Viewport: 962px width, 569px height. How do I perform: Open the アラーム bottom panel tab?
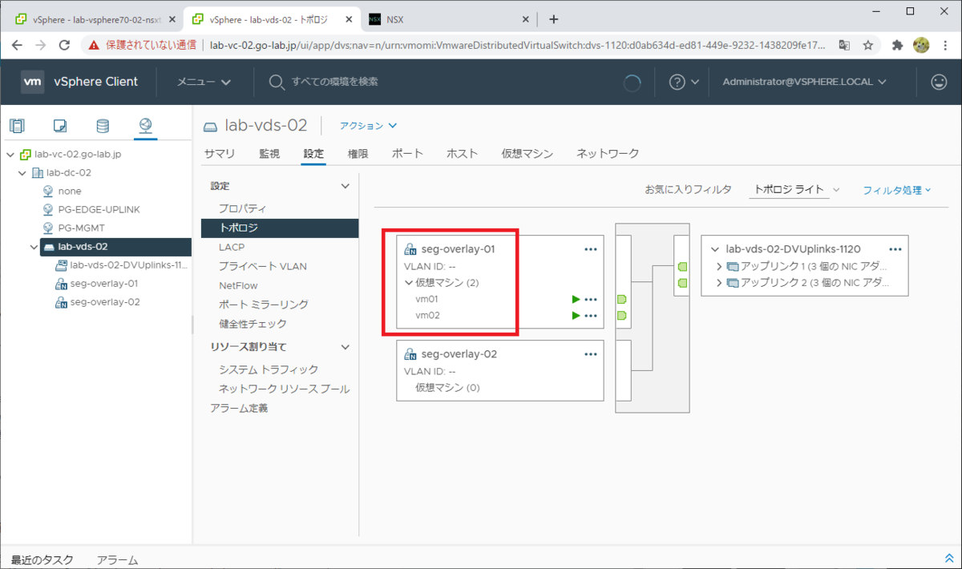point(117,559)
